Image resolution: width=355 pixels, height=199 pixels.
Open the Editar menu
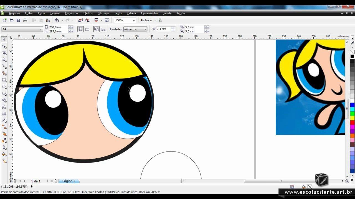(x=29, y=13)
